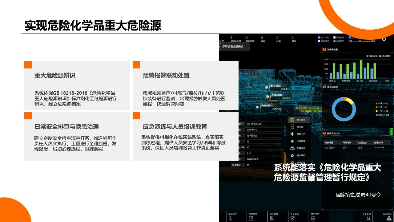Click the 化学品仓库 cell in the monitoring table

[x=330, y=147]
